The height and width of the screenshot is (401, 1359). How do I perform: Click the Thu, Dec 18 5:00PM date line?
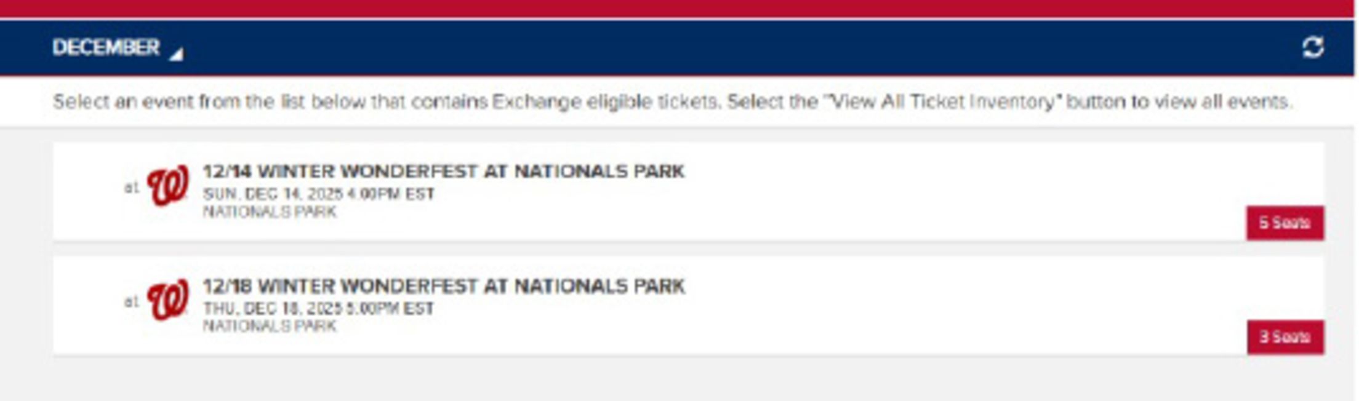click(318, 308)
